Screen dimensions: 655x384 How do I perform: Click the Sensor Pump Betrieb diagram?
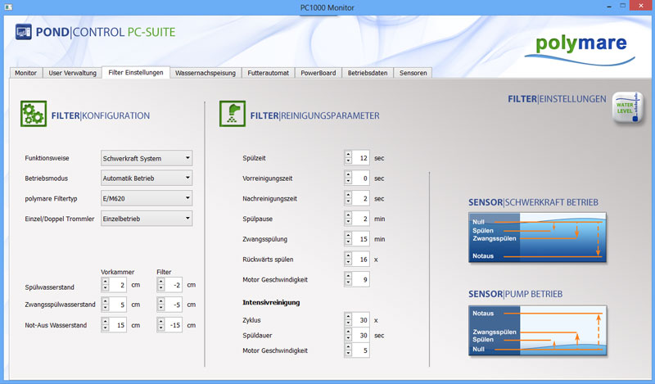[536, 331]
